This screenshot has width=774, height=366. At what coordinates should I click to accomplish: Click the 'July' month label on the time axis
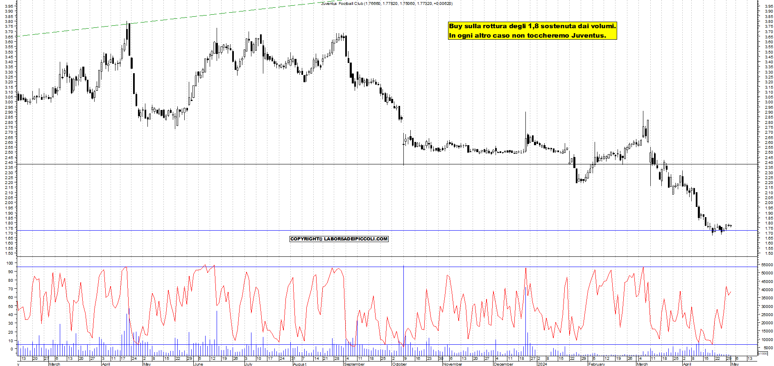tap(249, 364)
